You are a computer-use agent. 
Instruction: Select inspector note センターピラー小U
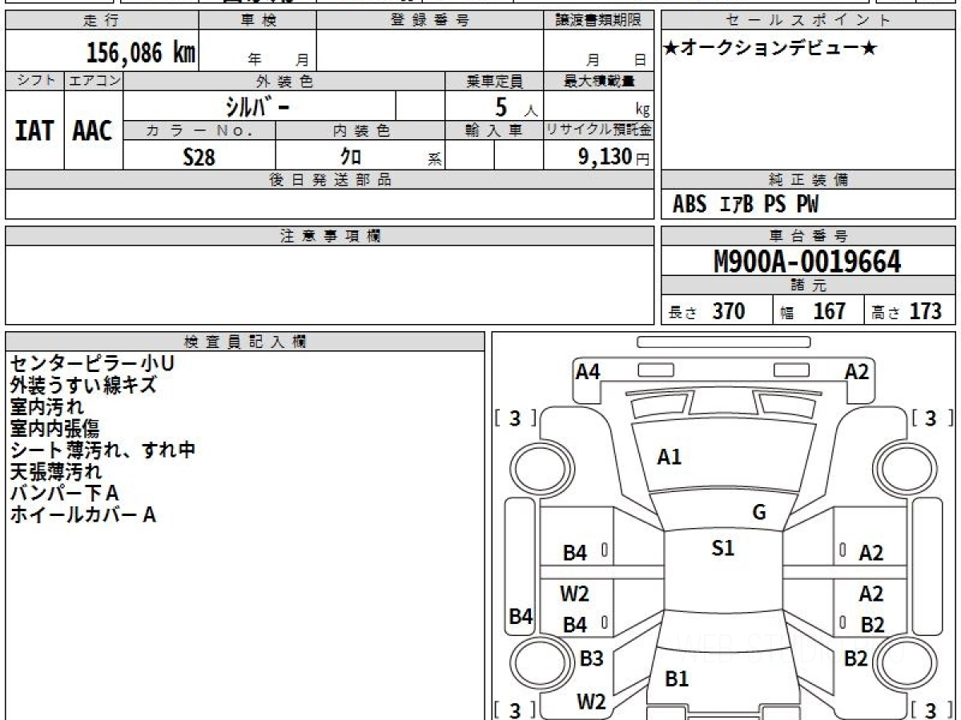tap(92, 364)
